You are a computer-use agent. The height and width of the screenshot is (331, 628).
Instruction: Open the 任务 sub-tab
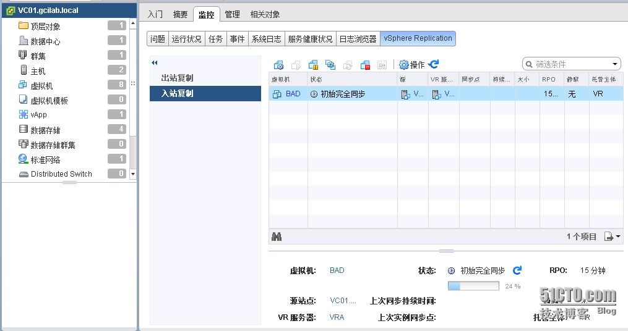click(215, 39)
